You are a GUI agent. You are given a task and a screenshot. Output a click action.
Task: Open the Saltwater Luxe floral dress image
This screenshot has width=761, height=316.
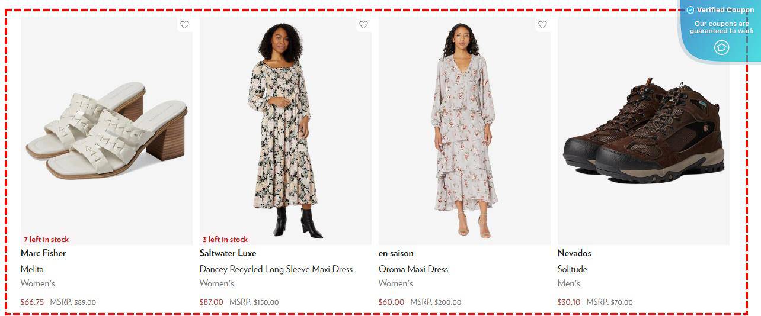(286, 131)
